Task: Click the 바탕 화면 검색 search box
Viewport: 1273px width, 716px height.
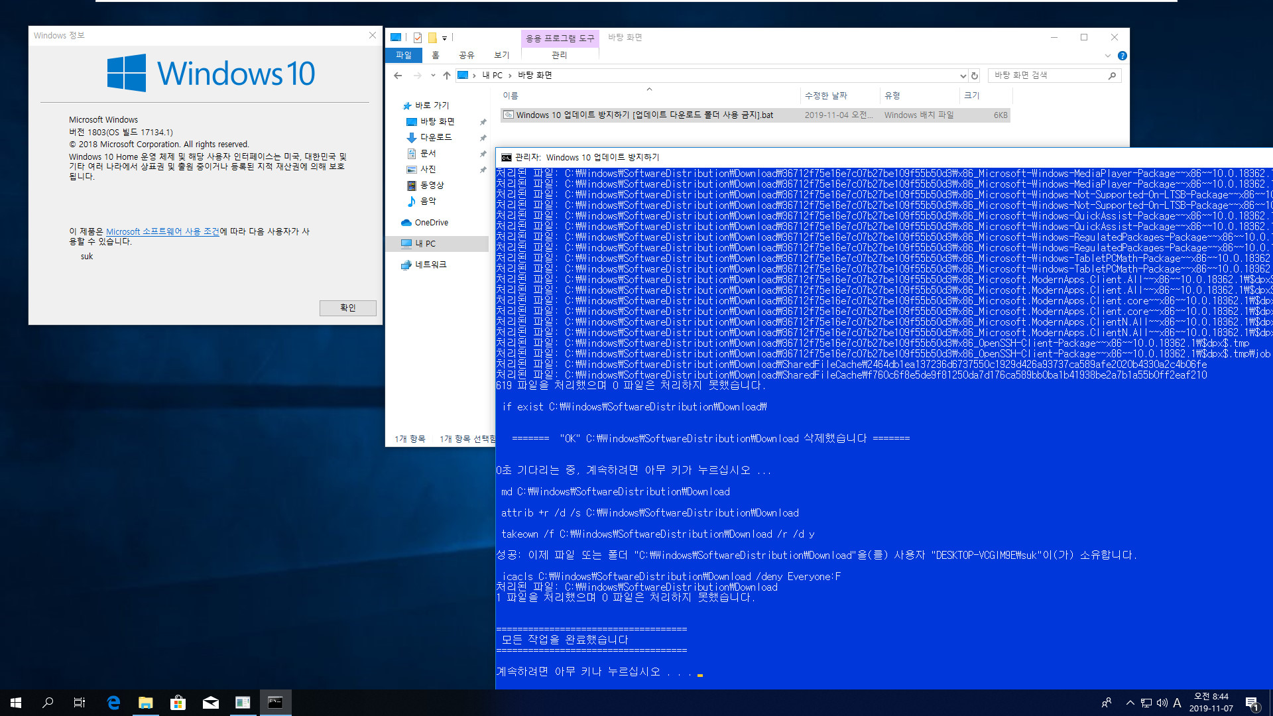Action: 1048,76
